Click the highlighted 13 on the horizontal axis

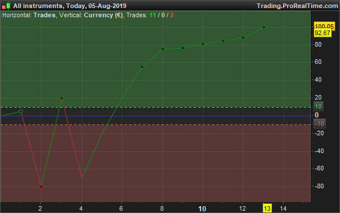pos(267,208)
